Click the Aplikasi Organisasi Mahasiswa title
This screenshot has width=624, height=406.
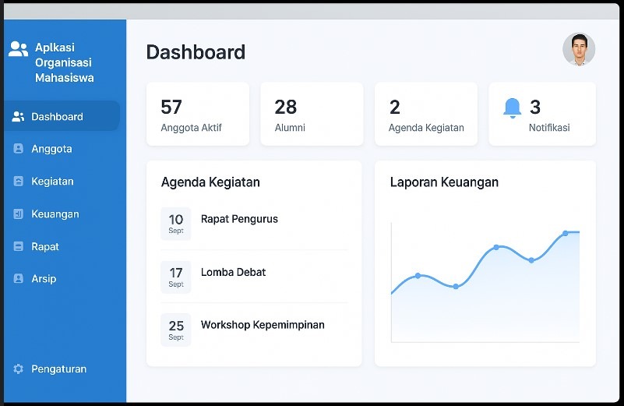65,62
